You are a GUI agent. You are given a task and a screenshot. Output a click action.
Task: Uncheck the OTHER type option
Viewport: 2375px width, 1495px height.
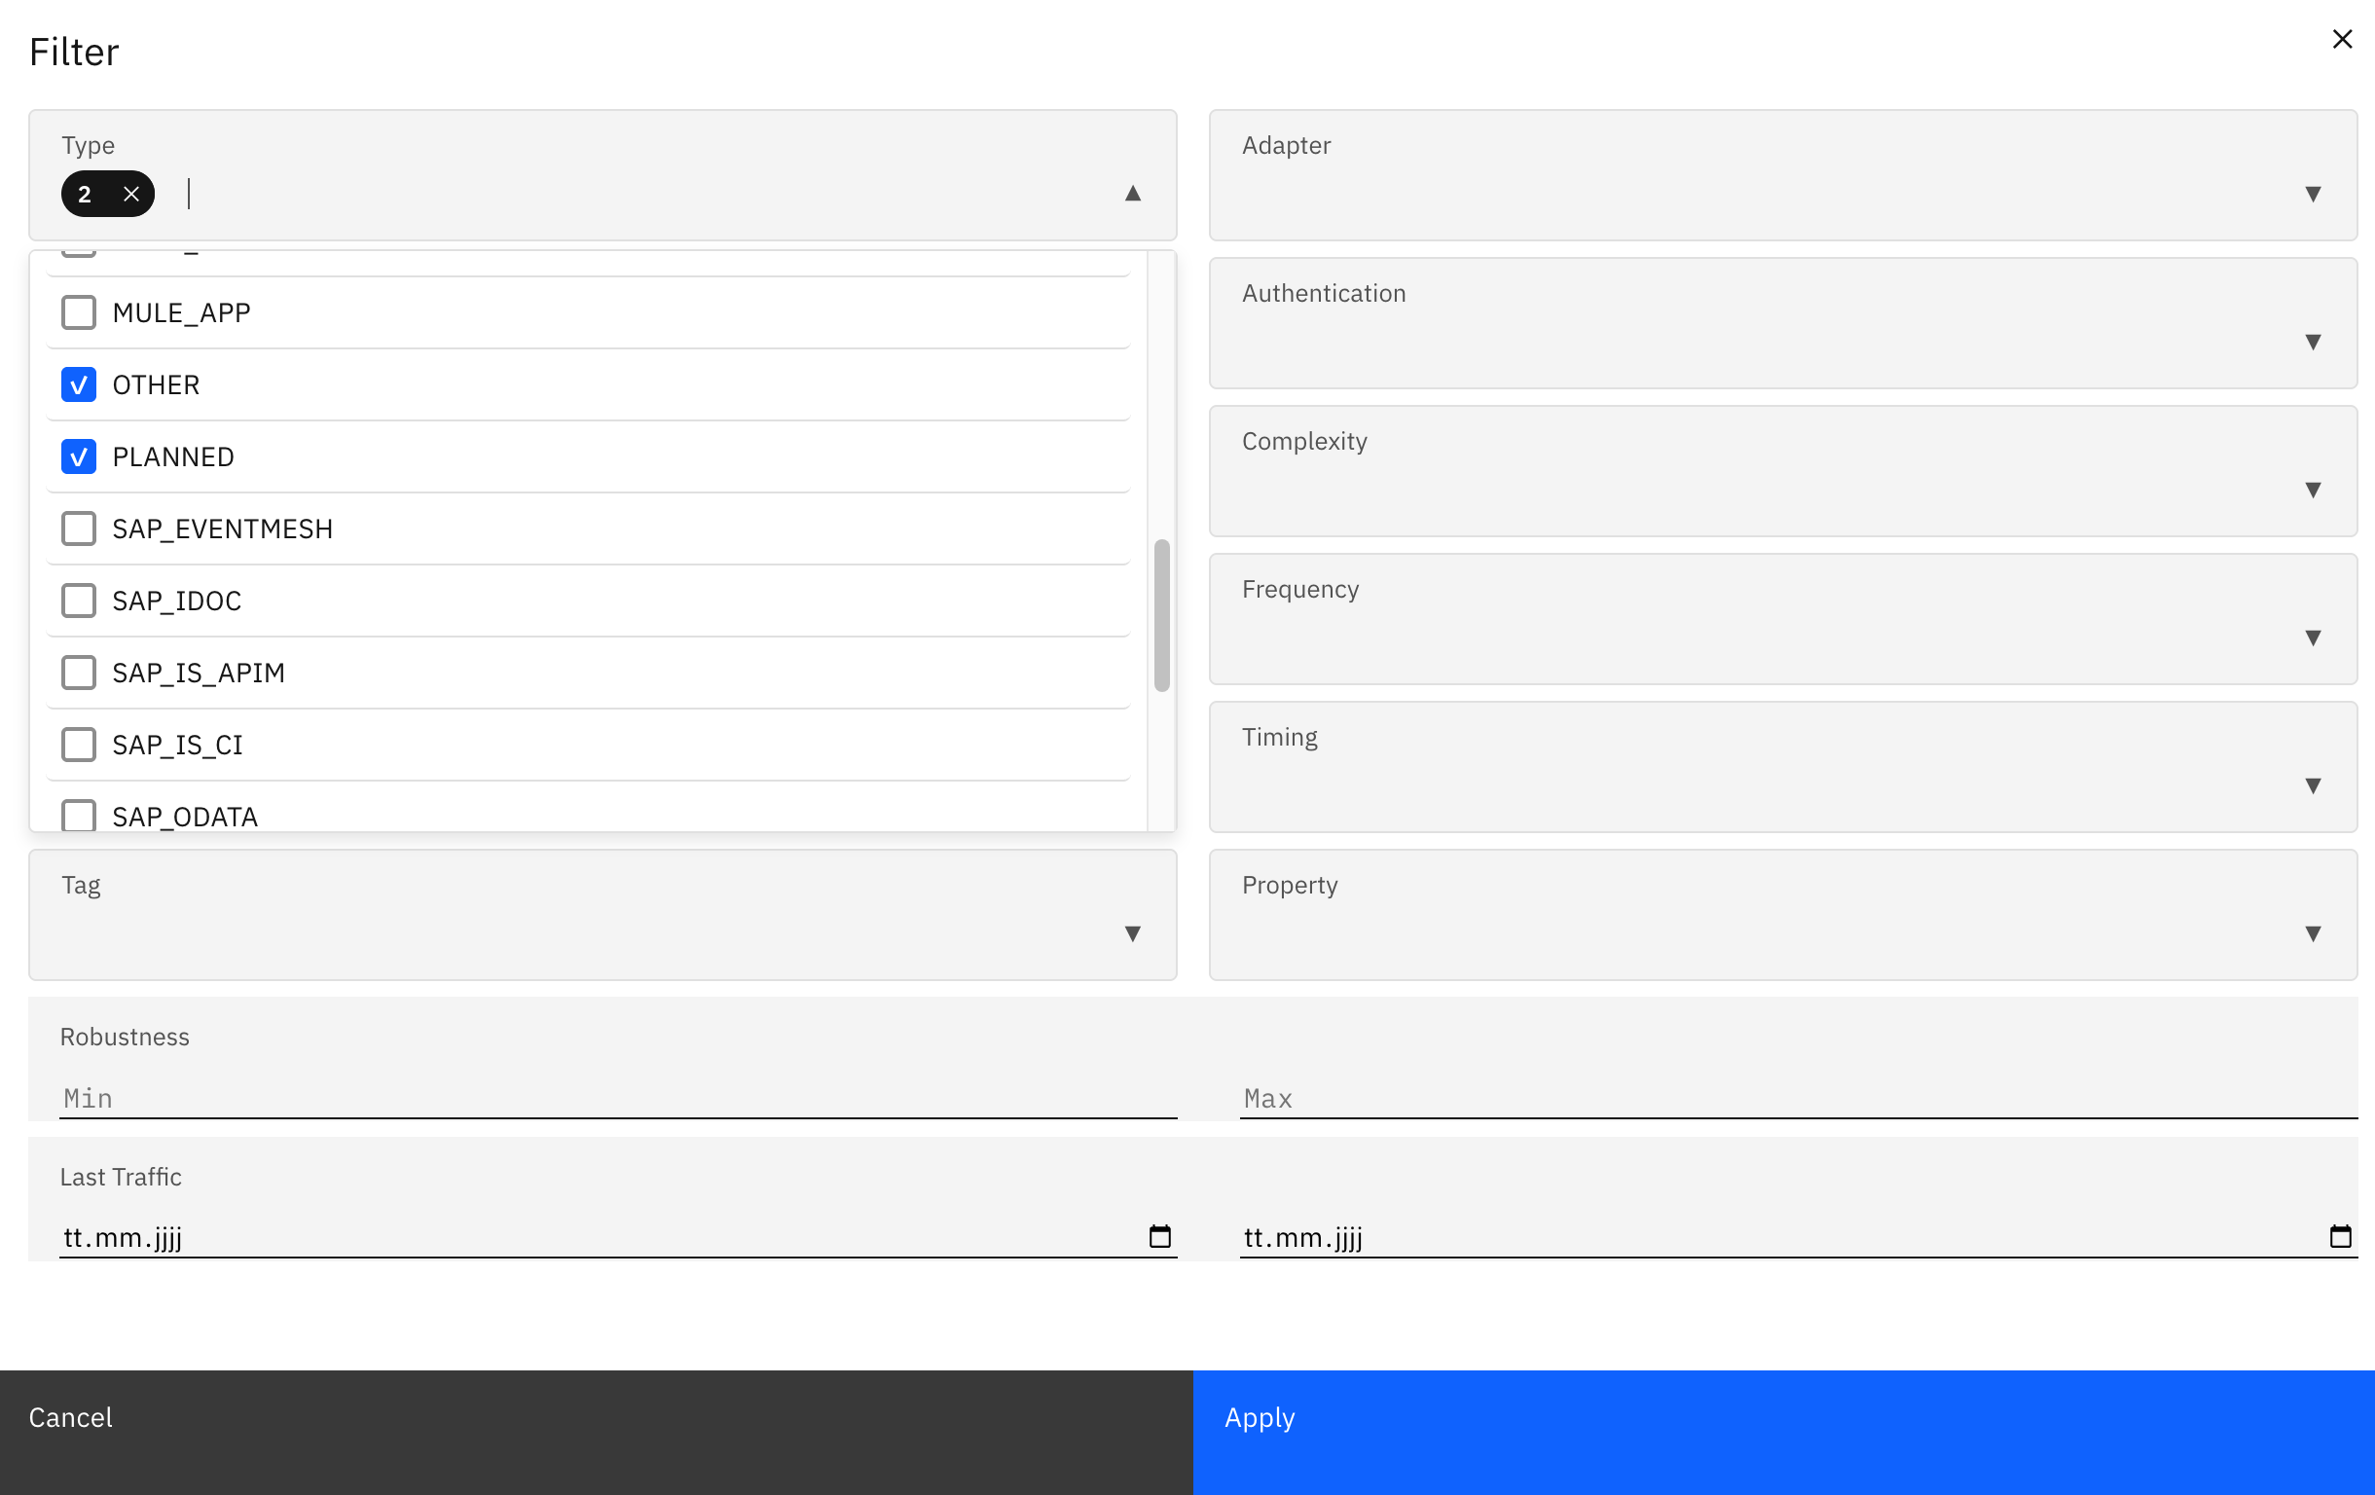point(79,384)
